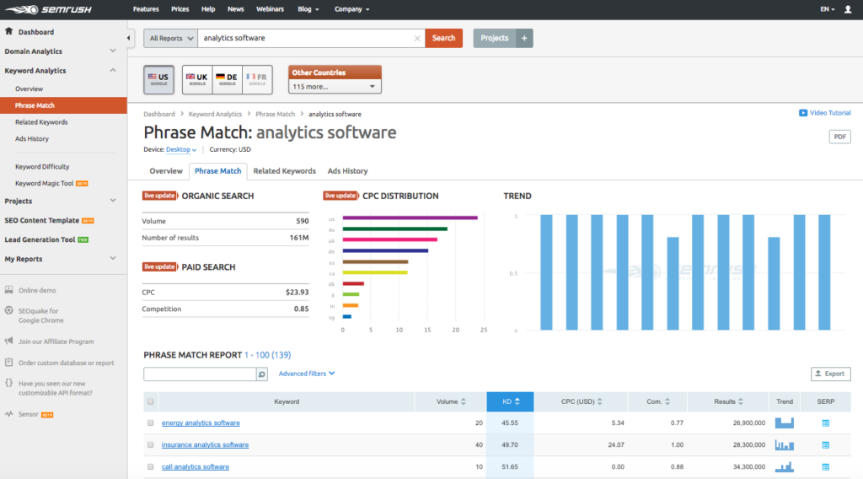
Task: Switch to the Related Keywords tab
Action: [x=285, y=171]
